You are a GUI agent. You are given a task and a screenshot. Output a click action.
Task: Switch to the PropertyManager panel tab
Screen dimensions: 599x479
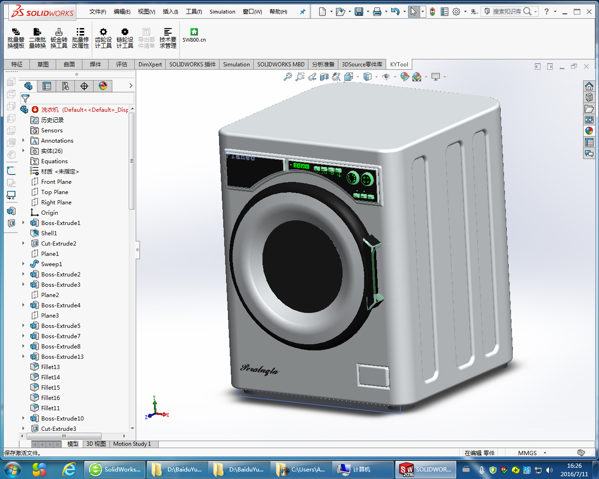pos(47,86)
